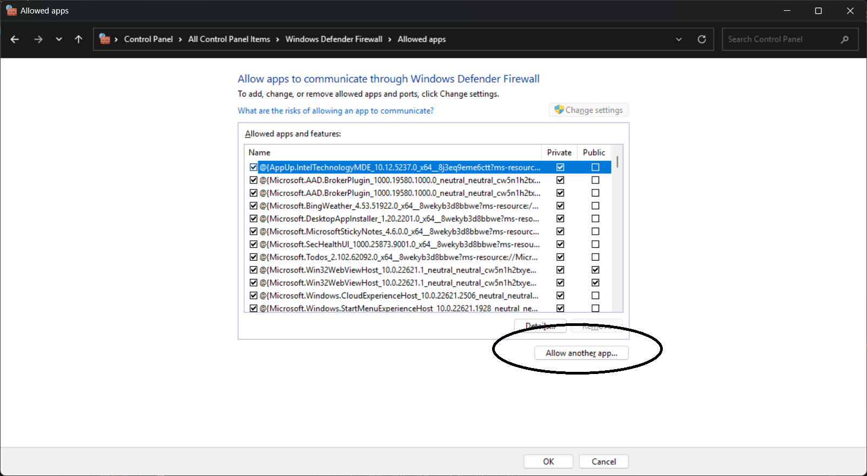867x476 pixels.
Task: Open link about risks of allowing apps
Action: click(x=335, y=111)
